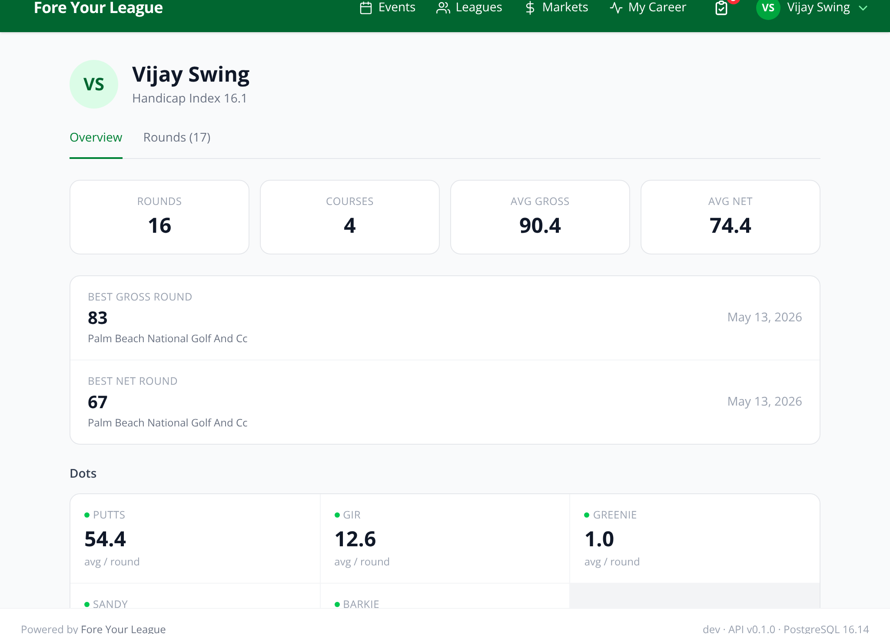Click the GIR 12.6 dot stat
Image resolution: width=890 pixels, height=634 pixels.
pyautogui.click(x=445, y=538)
